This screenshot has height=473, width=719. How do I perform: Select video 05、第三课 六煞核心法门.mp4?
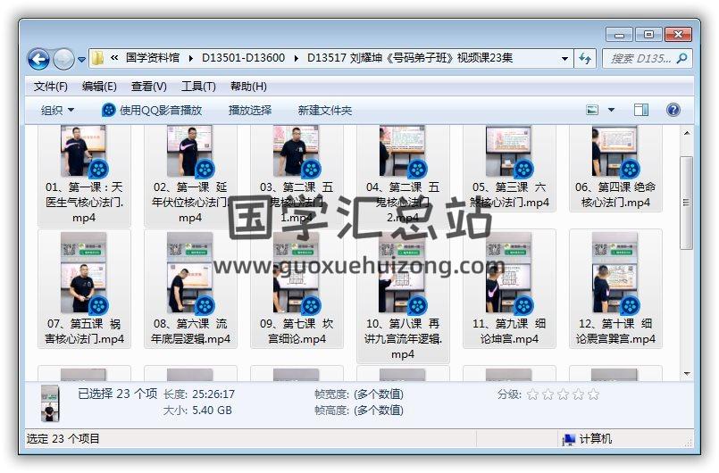(x=509, y=168)
